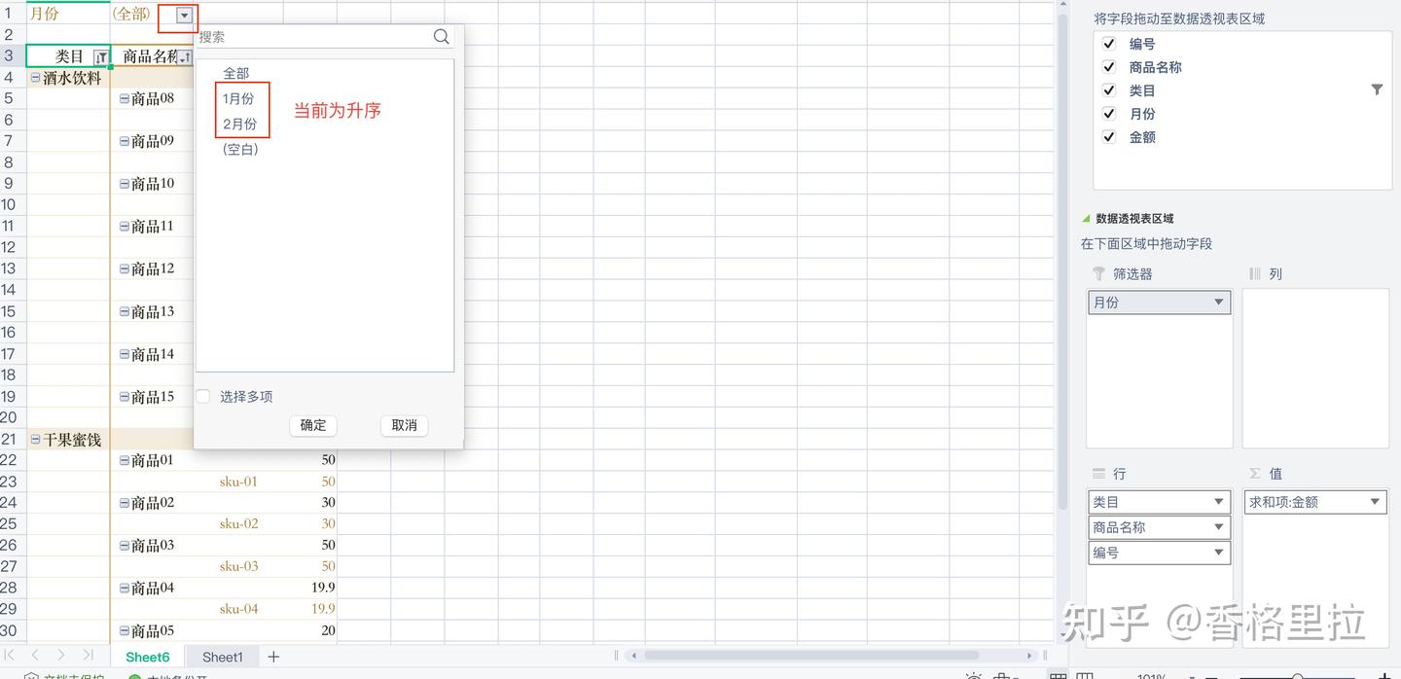Viewport: 1401px width, 679px height.
Task: Collapse the 商品08 row group
Action: coord(124,98)
